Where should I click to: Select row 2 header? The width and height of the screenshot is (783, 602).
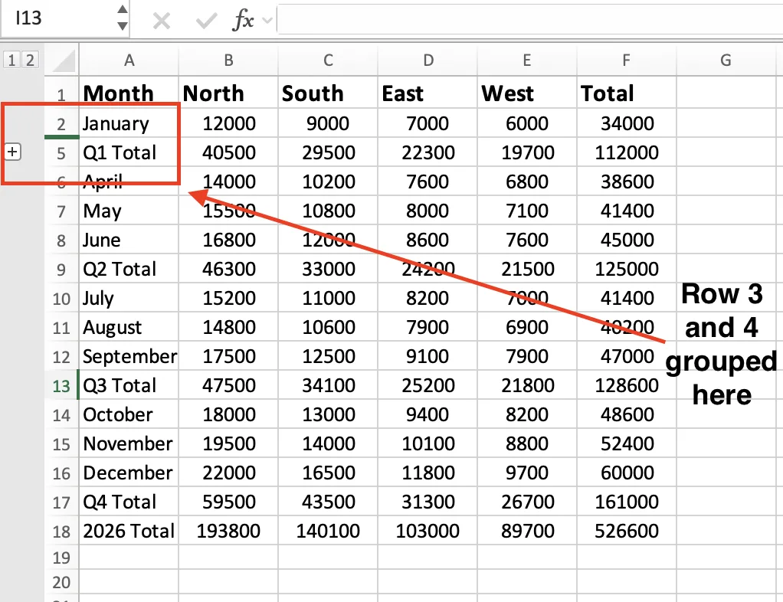click(61, 123)
